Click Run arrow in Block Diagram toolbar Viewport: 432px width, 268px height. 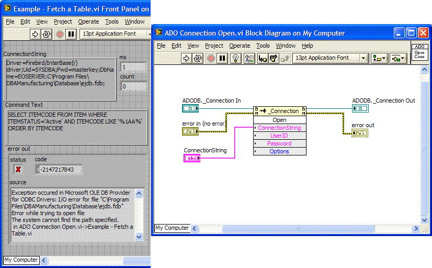click(x=186, y=58)
